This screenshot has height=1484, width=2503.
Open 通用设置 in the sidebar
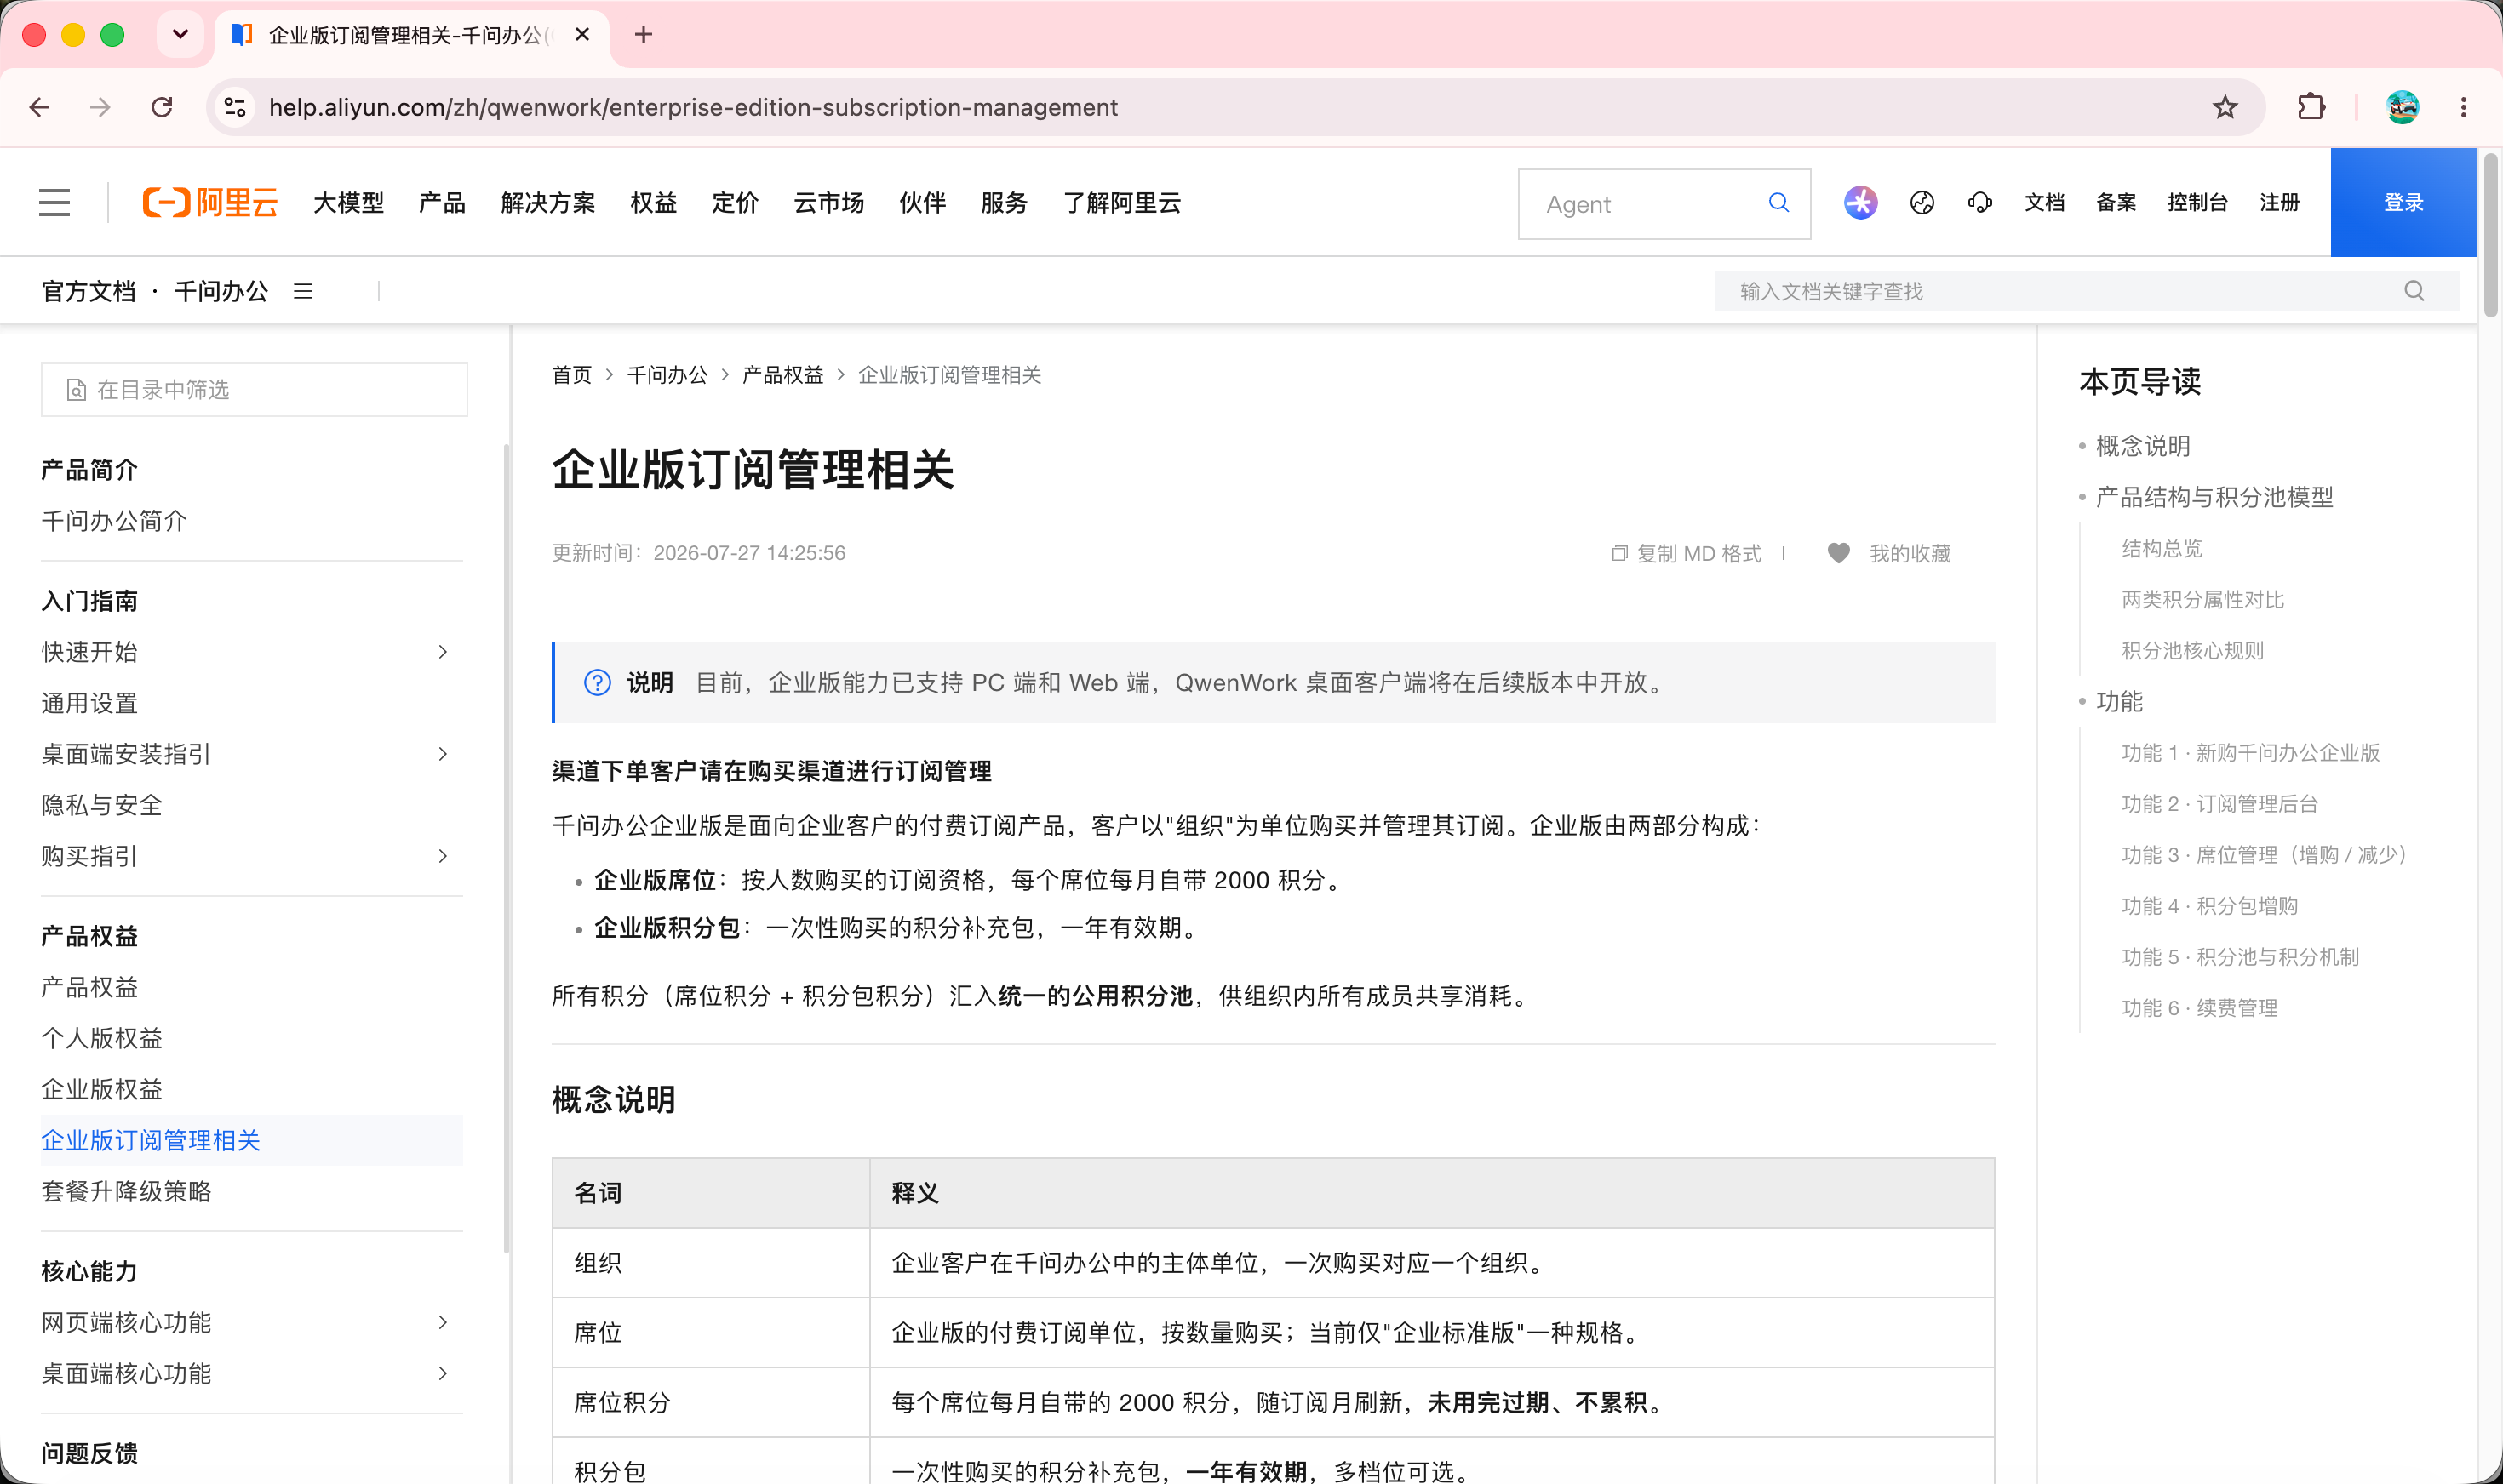89,703
